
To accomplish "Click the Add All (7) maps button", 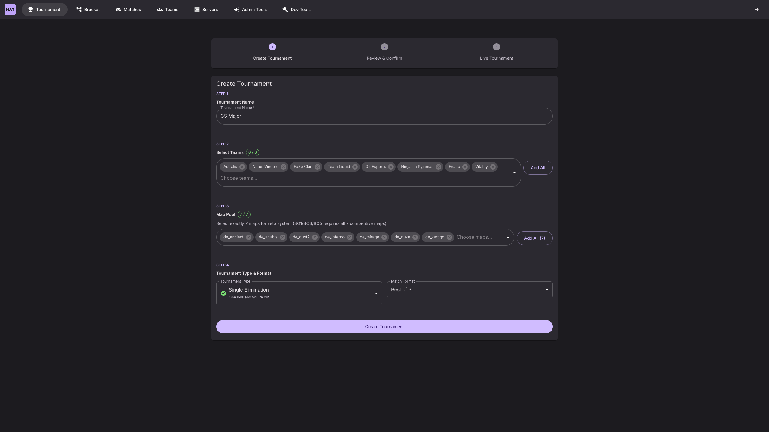I will click(534, 238).
